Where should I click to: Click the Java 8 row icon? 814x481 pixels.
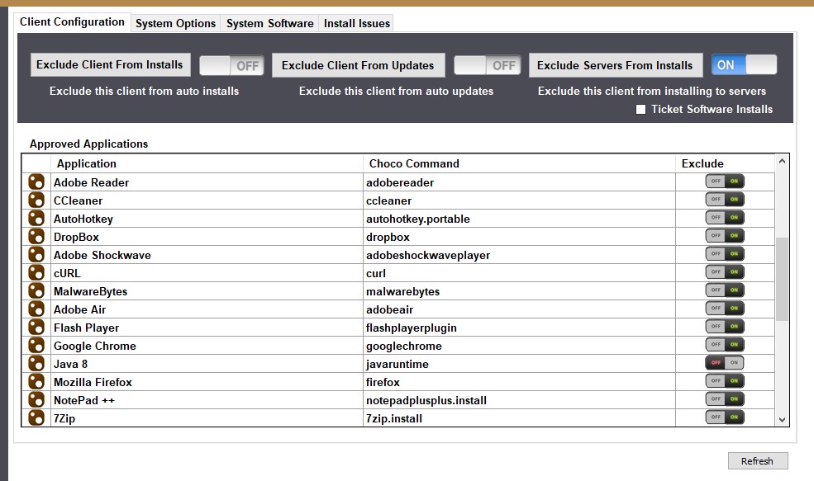pyautogui.click(x=36, y=363)
